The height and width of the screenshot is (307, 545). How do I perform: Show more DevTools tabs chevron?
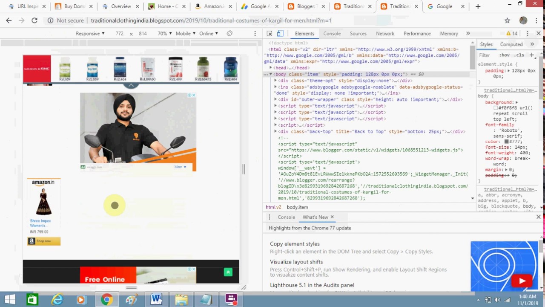pyautogui.click(x=468, y=33)
